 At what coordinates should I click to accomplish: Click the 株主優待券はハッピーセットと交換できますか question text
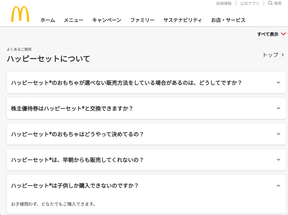(x=72, y=108)
